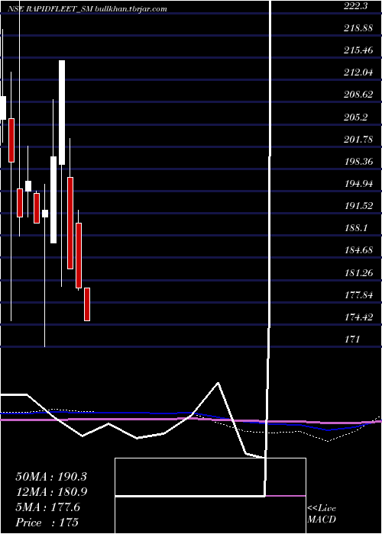Click the Price : 175 value
The image size is (382, 534).
[x=47, y=523]
